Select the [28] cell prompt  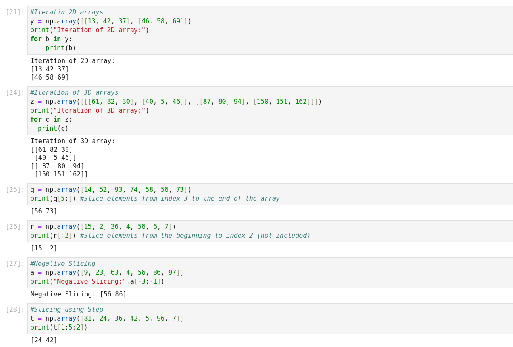tap(15, 310)
